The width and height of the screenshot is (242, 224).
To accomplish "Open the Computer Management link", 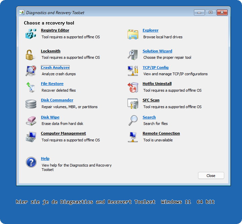I will (63, 133).
